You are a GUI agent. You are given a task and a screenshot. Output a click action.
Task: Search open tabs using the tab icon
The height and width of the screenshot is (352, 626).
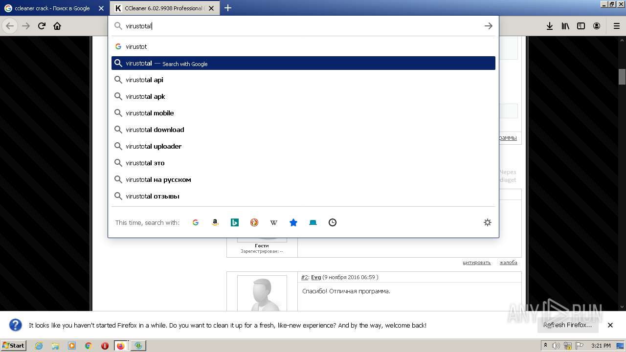(313, 222)
